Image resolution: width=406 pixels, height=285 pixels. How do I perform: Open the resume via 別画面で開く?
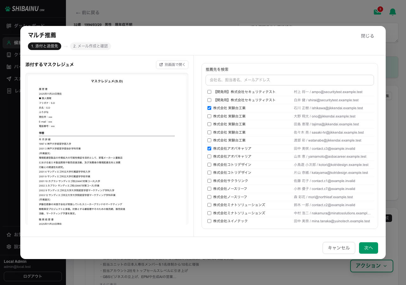[172, 65]
